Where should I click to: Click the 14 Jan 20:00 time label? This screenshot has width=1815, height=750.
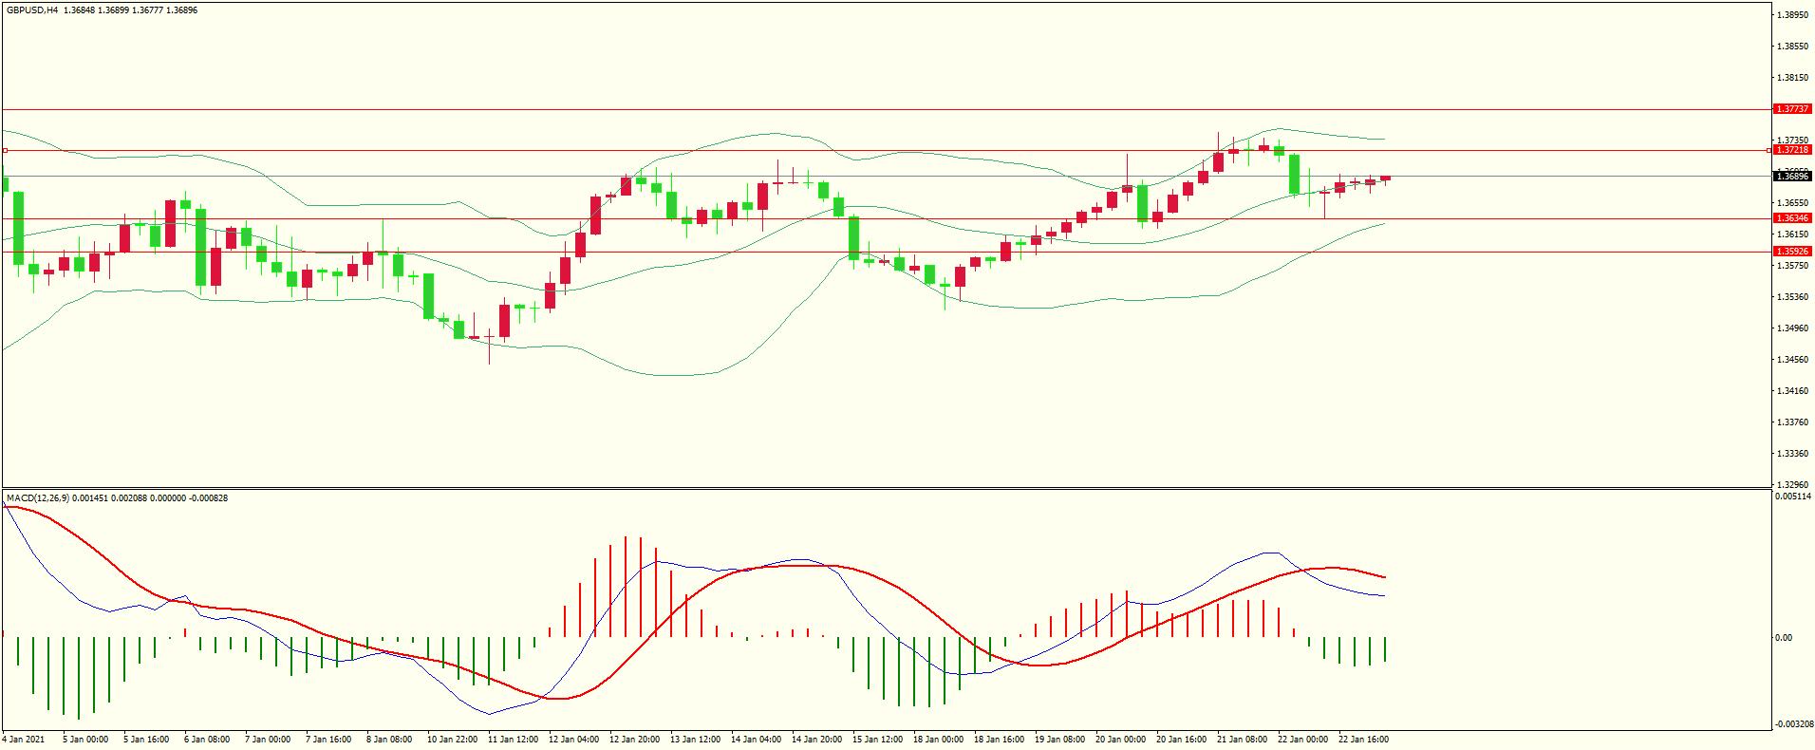(x=816, y=740)
